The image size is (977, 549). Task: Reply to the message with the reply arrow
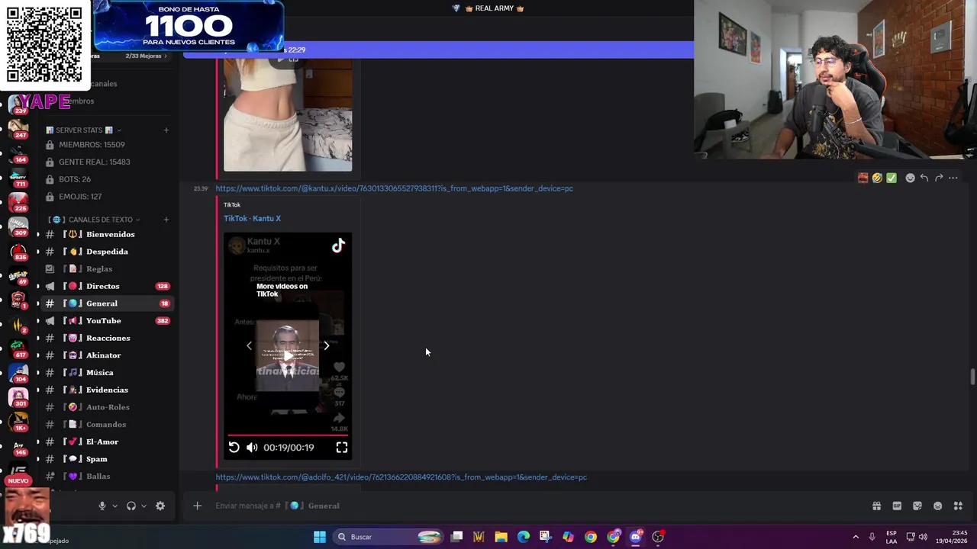[924, 178]
